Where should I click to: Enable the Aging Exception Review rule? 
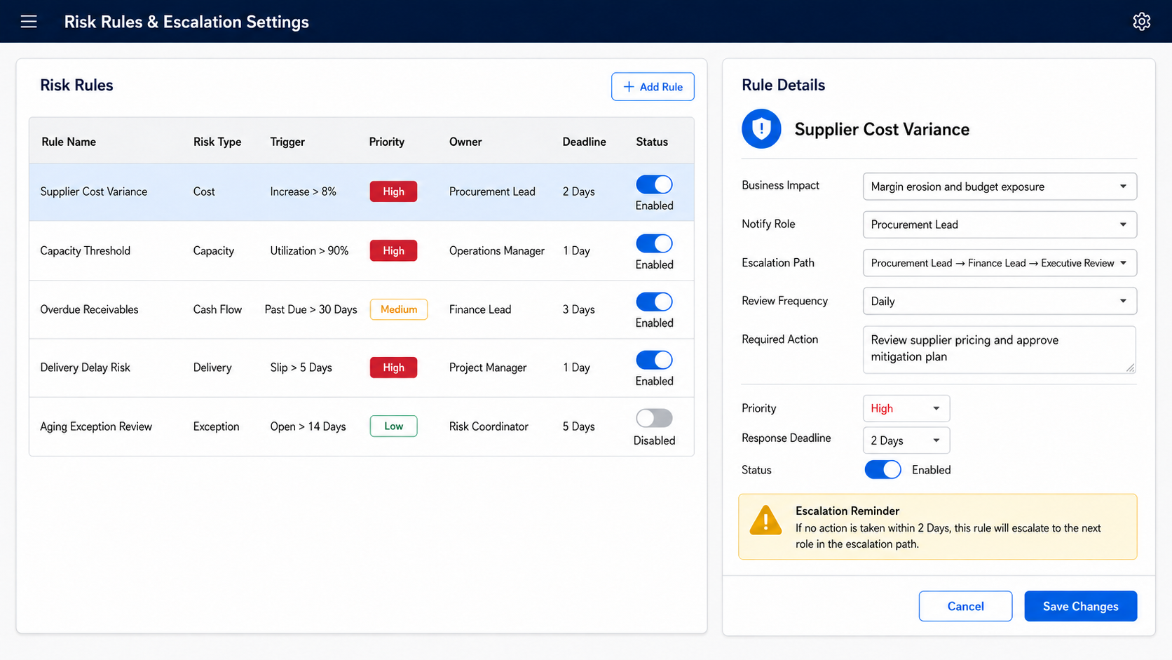pos(654,418)
